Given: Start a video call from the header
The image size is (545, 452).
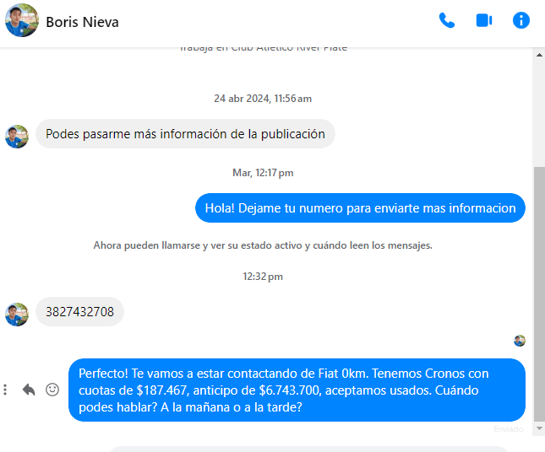Looking at the screenshot, I should coord(484,20).
